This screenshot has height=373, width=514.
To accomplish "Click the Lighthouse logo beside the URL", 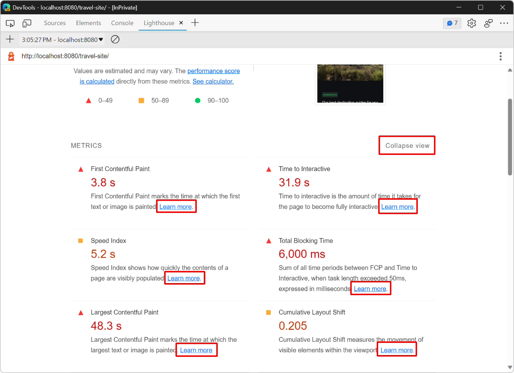I will (11, 56).
